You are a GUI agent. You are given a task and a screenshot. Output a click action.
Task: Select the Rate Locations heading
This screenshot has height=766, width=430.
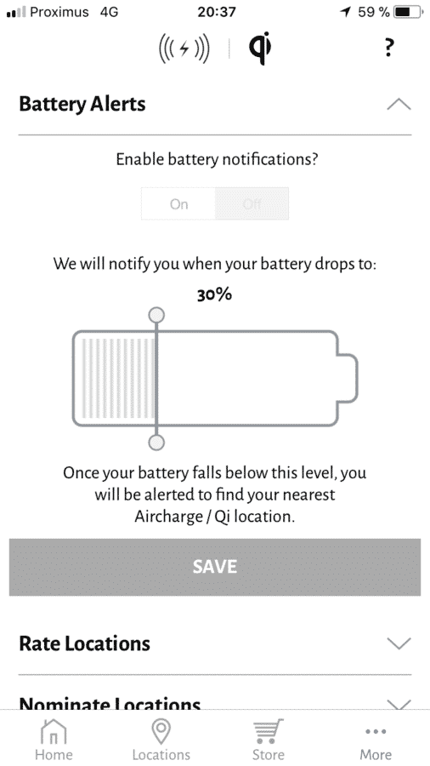(84, 643)
